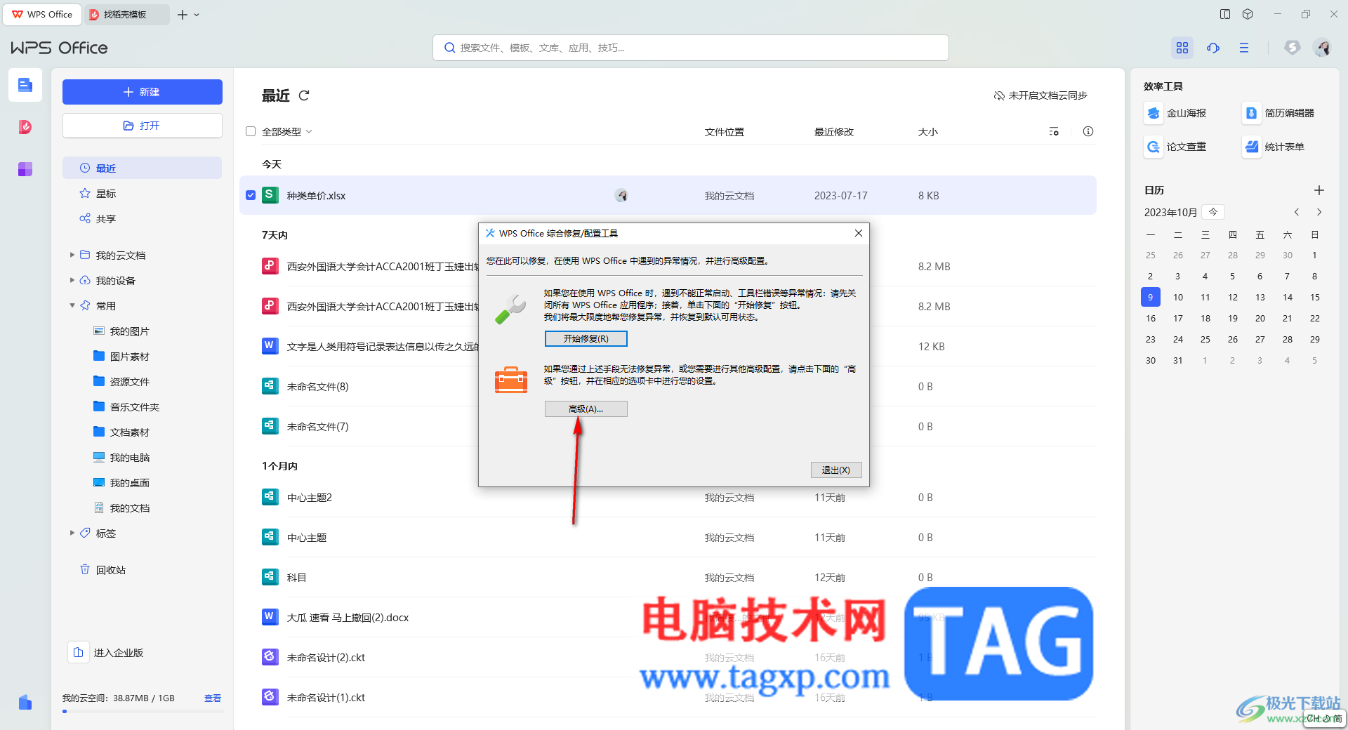Switch to the WPS Office tab

[x=42, y=14]
